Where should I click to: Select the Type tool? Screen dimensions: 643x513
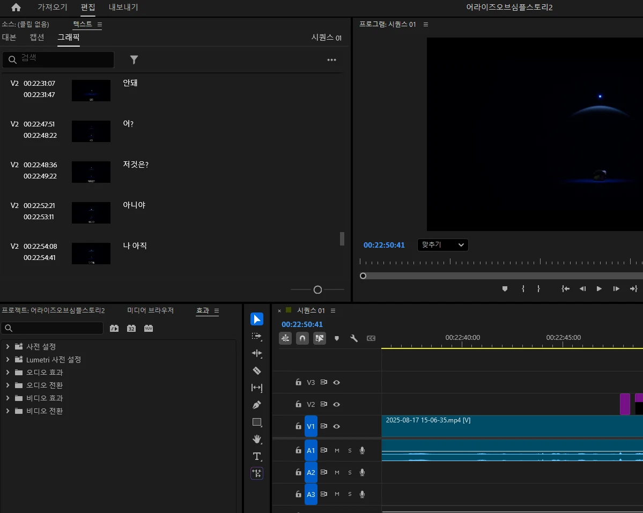[x=257, y=456]
